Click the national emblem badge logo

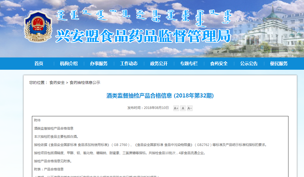pos(38,27)
